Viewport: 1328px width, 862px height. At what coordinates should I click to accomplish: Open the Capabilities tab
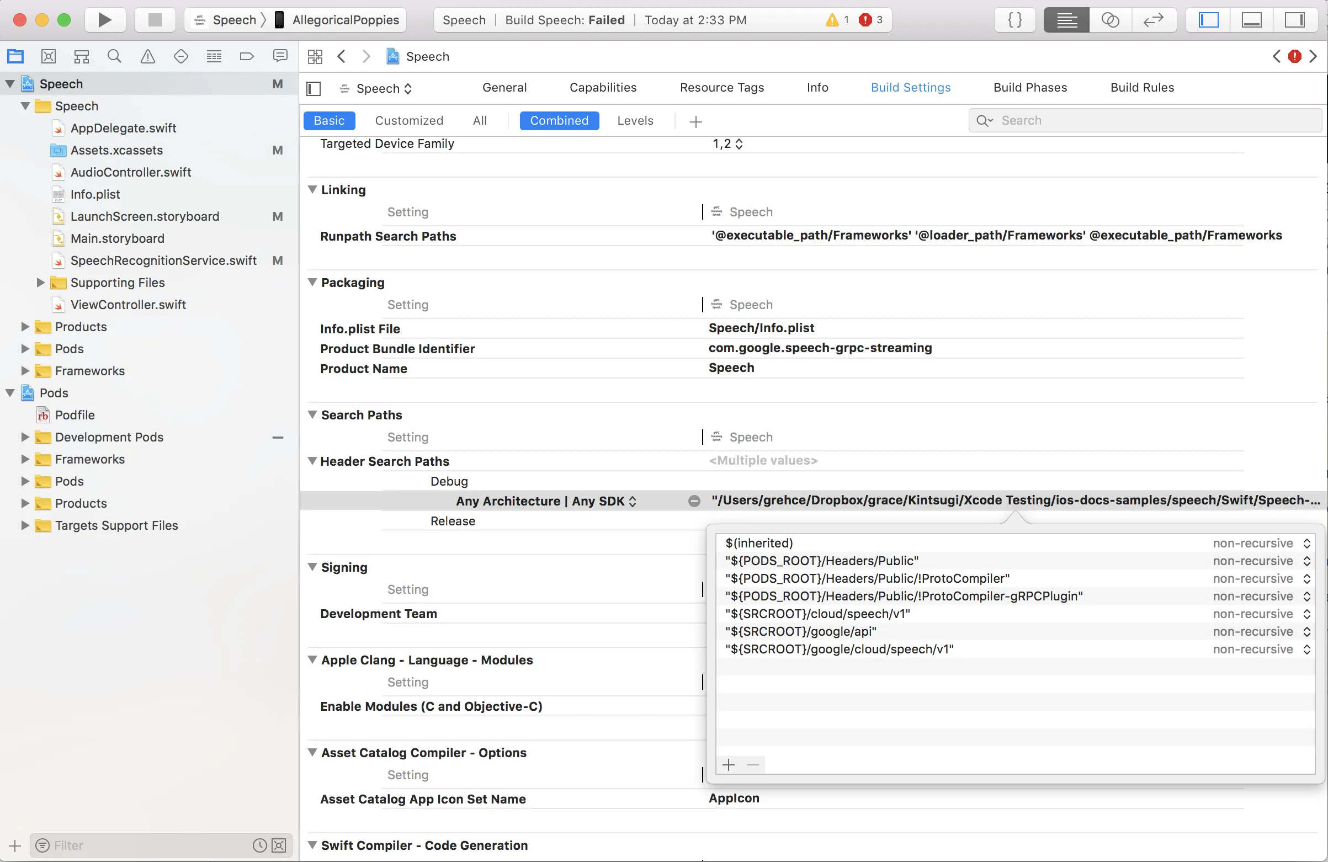[x=603, y=88]
